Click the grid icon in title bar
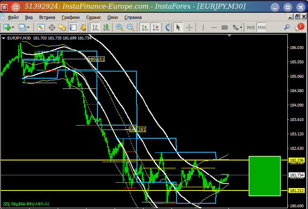This screenshot has height=209, width=308. [16, 7]
